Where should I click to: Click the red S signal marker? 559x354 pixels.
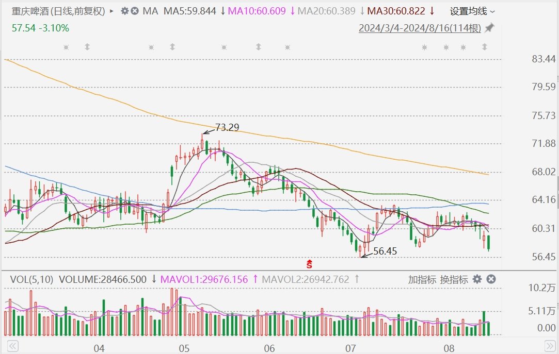tap(309, 264)
